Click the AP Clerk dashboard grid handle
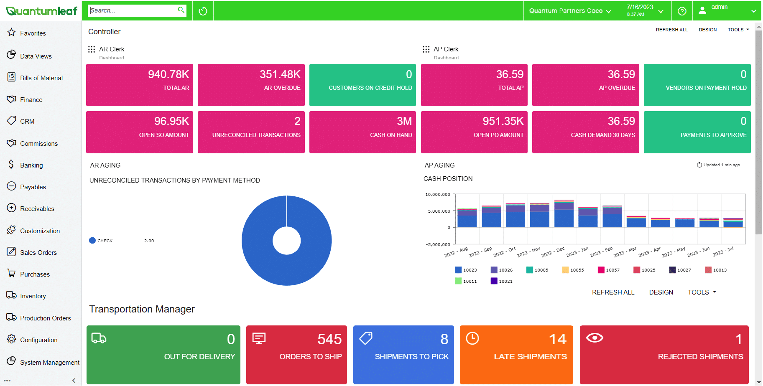 coord(426,49)
